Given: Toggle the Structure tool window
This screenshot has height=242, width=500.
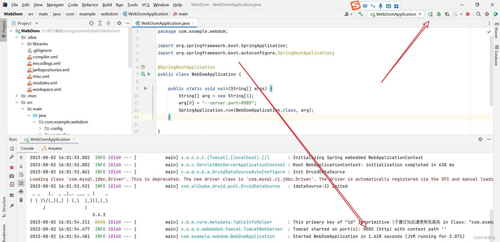Looking at the screenshot, I should click(4, 207).
